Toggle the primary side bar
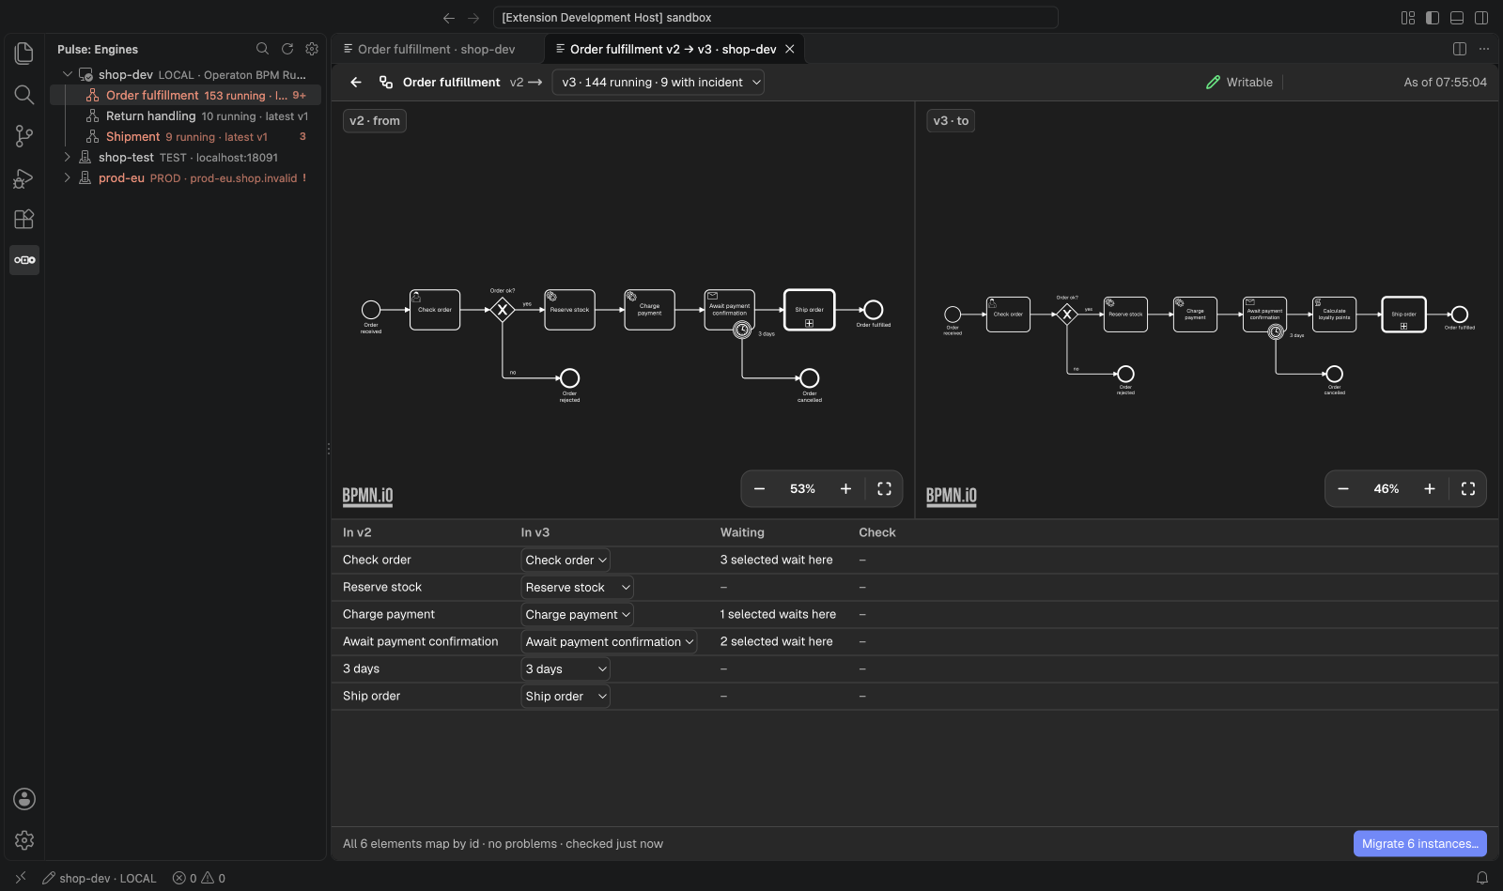This screenshot has height=891, width=1503. [x=1433, y=18]
